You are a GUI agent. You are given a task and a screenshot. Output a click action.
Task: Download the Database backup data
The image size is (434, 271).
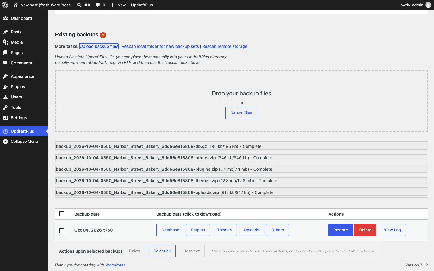click(x=170, y=230)
